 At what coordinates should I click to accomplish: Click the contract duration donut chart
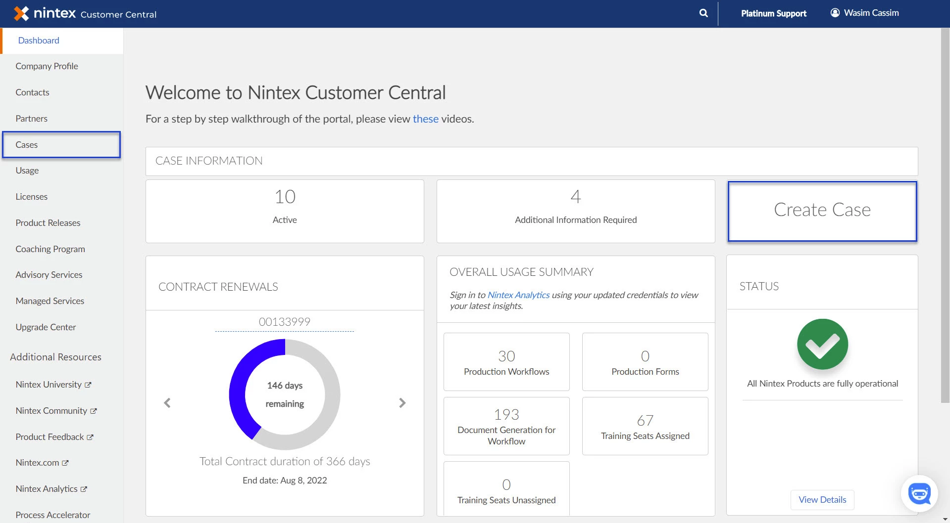(x=284, y=394)
